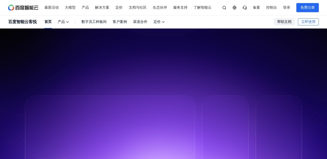This screenshot has width=327, height=159.
Task: Open the 数字员工样板间 tab
Action: click(x=94, y=22)
